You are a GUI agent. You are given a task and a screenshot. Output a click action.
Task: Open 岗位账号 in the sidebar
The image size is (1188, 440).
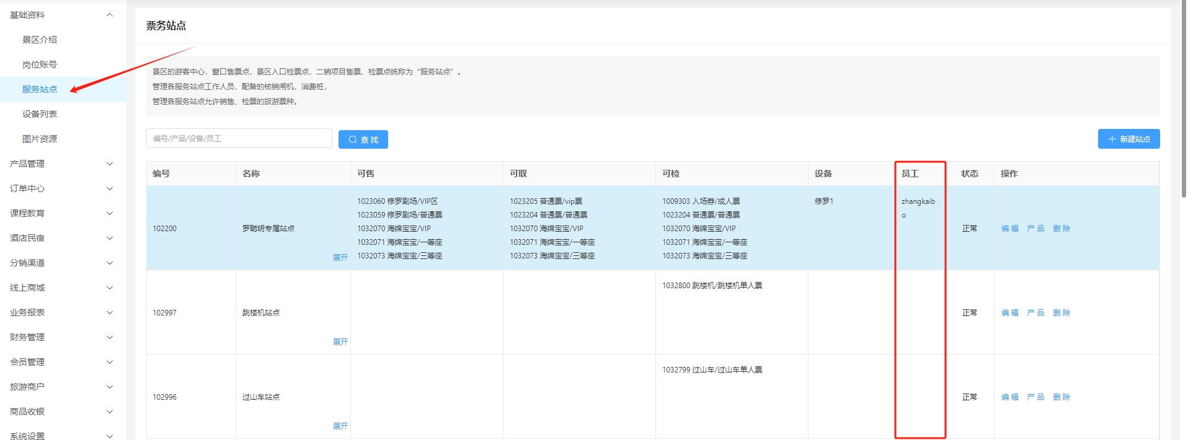pos(40,64)
